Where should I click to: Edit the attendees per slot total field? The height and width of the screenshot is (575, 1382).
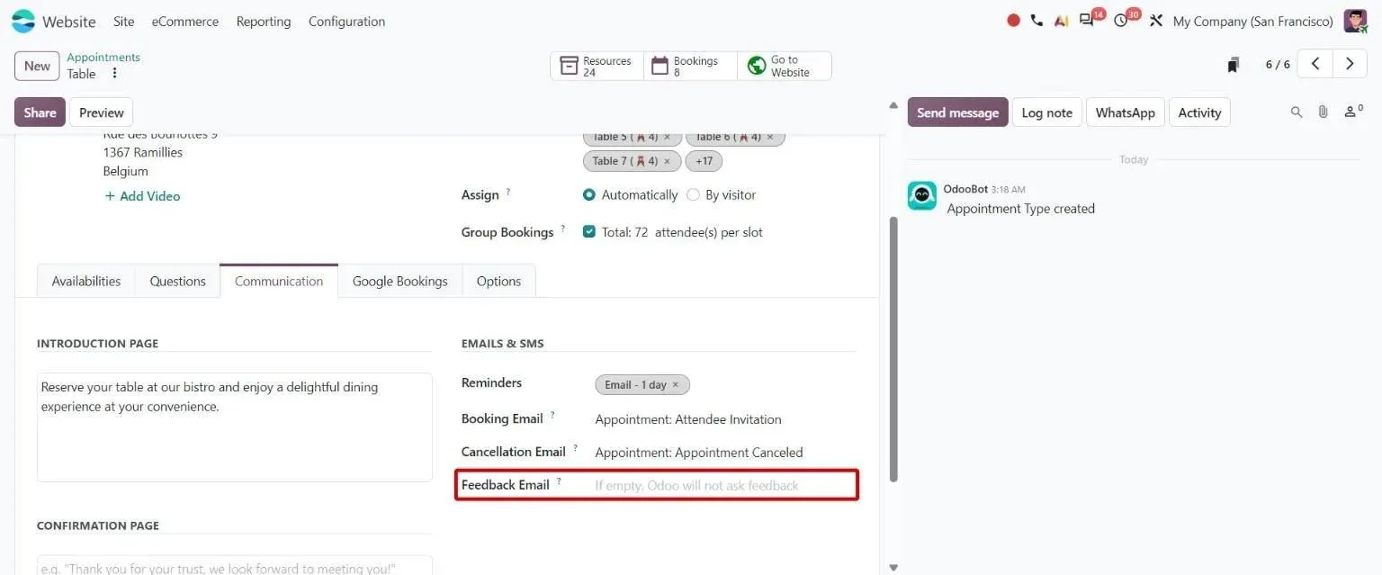pos(642,232)
